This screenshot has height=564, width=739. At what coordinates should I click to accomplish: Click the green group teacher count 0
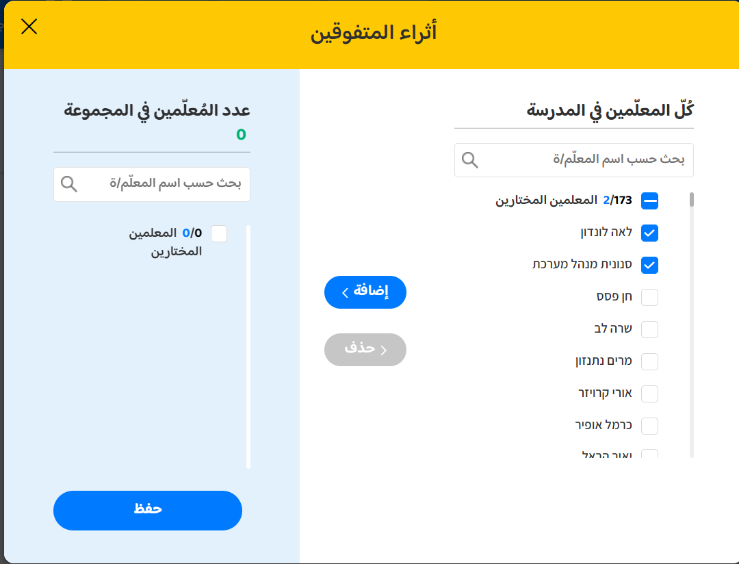241,134
